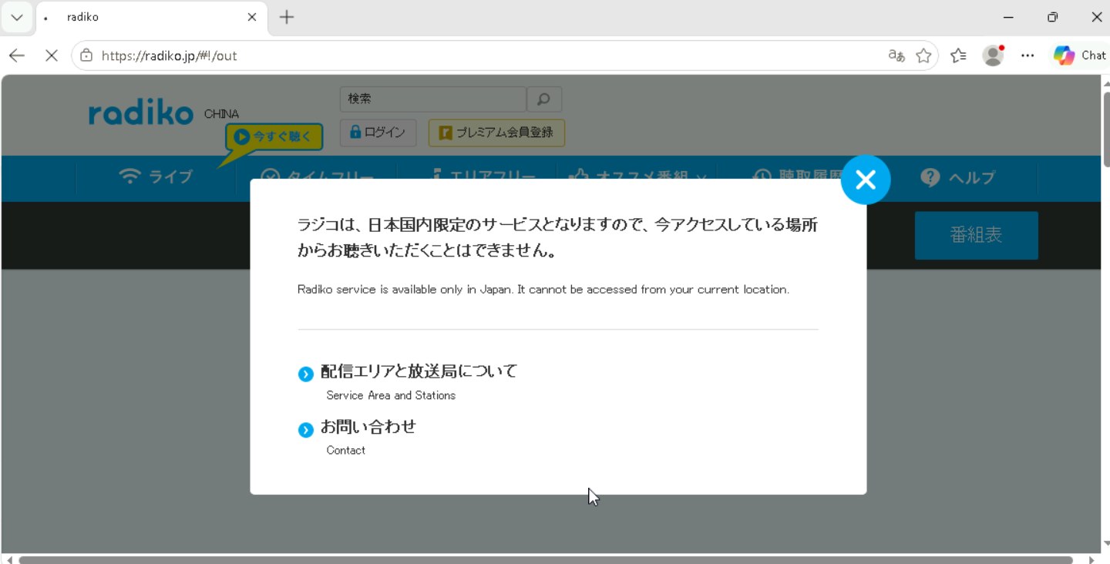
Task: Open the お問い合わせ contact link
Action: tap(368, 427)
